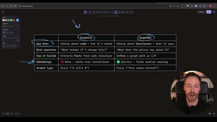Screen dimensions: 217x122
Task: Click the 'Best question' row label
Action: (x=46, y=50)
